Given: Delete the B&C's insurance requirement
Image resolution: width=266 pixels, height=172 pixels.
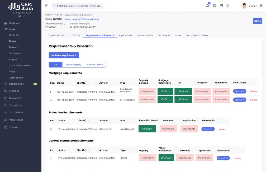Looking at the screenshot, I should (x=237, y=158).
